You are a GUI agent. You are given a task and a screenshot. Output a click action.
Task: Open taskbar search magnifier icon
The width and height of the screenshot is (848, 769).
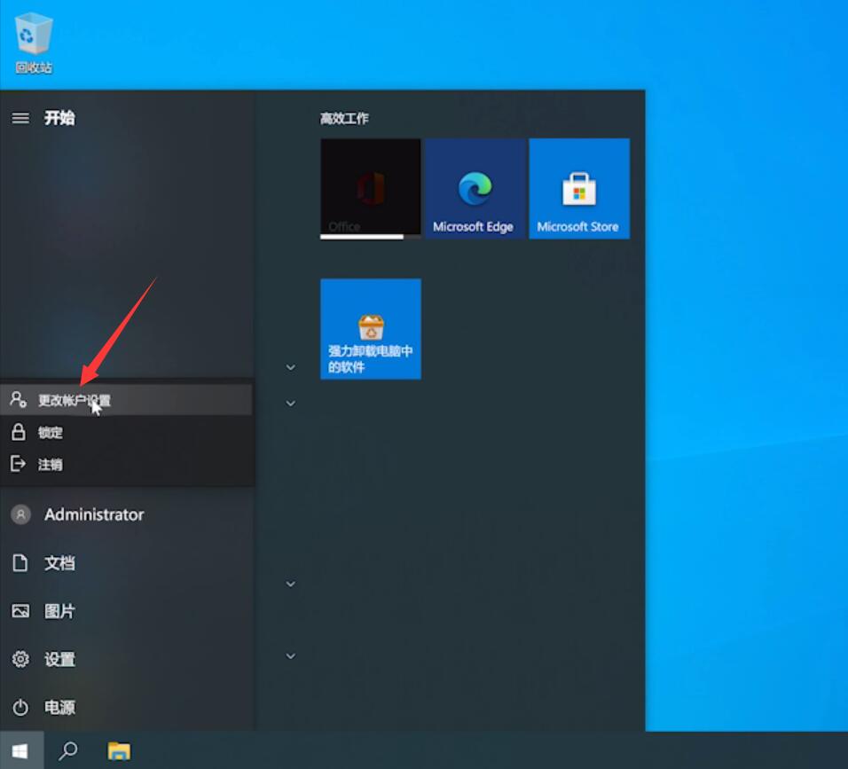point(67,750)
